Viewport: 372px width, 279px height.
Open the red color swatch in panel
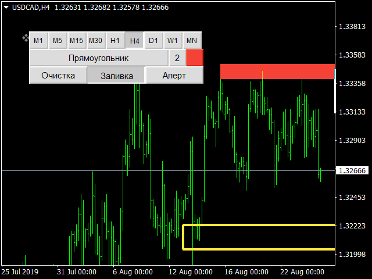click(x=195, y=58)
